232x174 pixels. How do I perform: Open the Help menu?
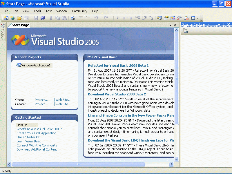click(95, 11)
